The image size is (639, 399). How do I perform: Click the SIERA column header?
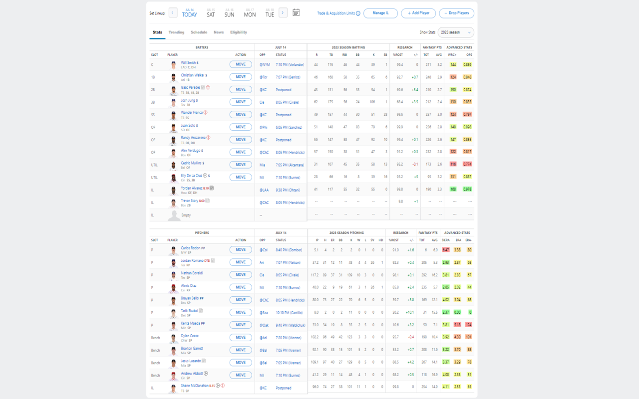coord(446,240)
